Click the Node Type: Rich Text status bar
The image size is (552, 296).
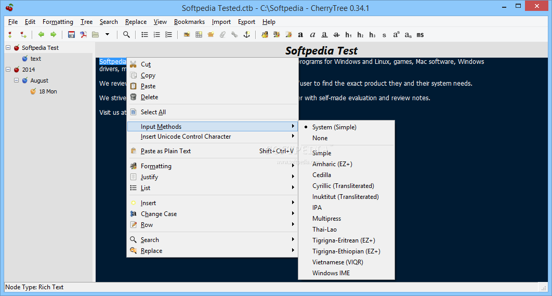(34, 287)
